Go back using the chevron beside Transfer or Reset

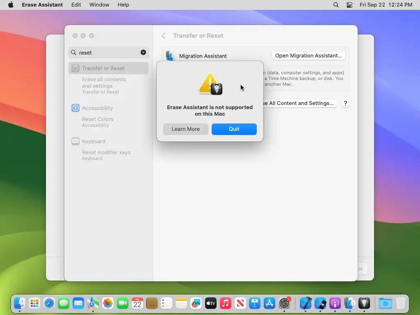[x=163, y=36]
